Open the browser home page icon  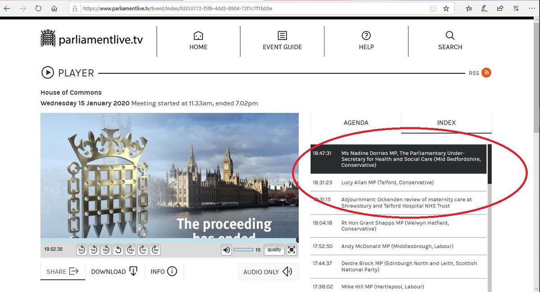point(54,8)
